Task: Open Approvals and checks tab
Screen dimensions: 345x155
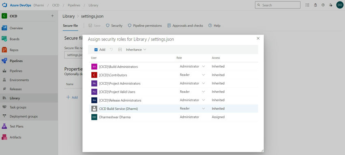Action: (x=185, y=26)
